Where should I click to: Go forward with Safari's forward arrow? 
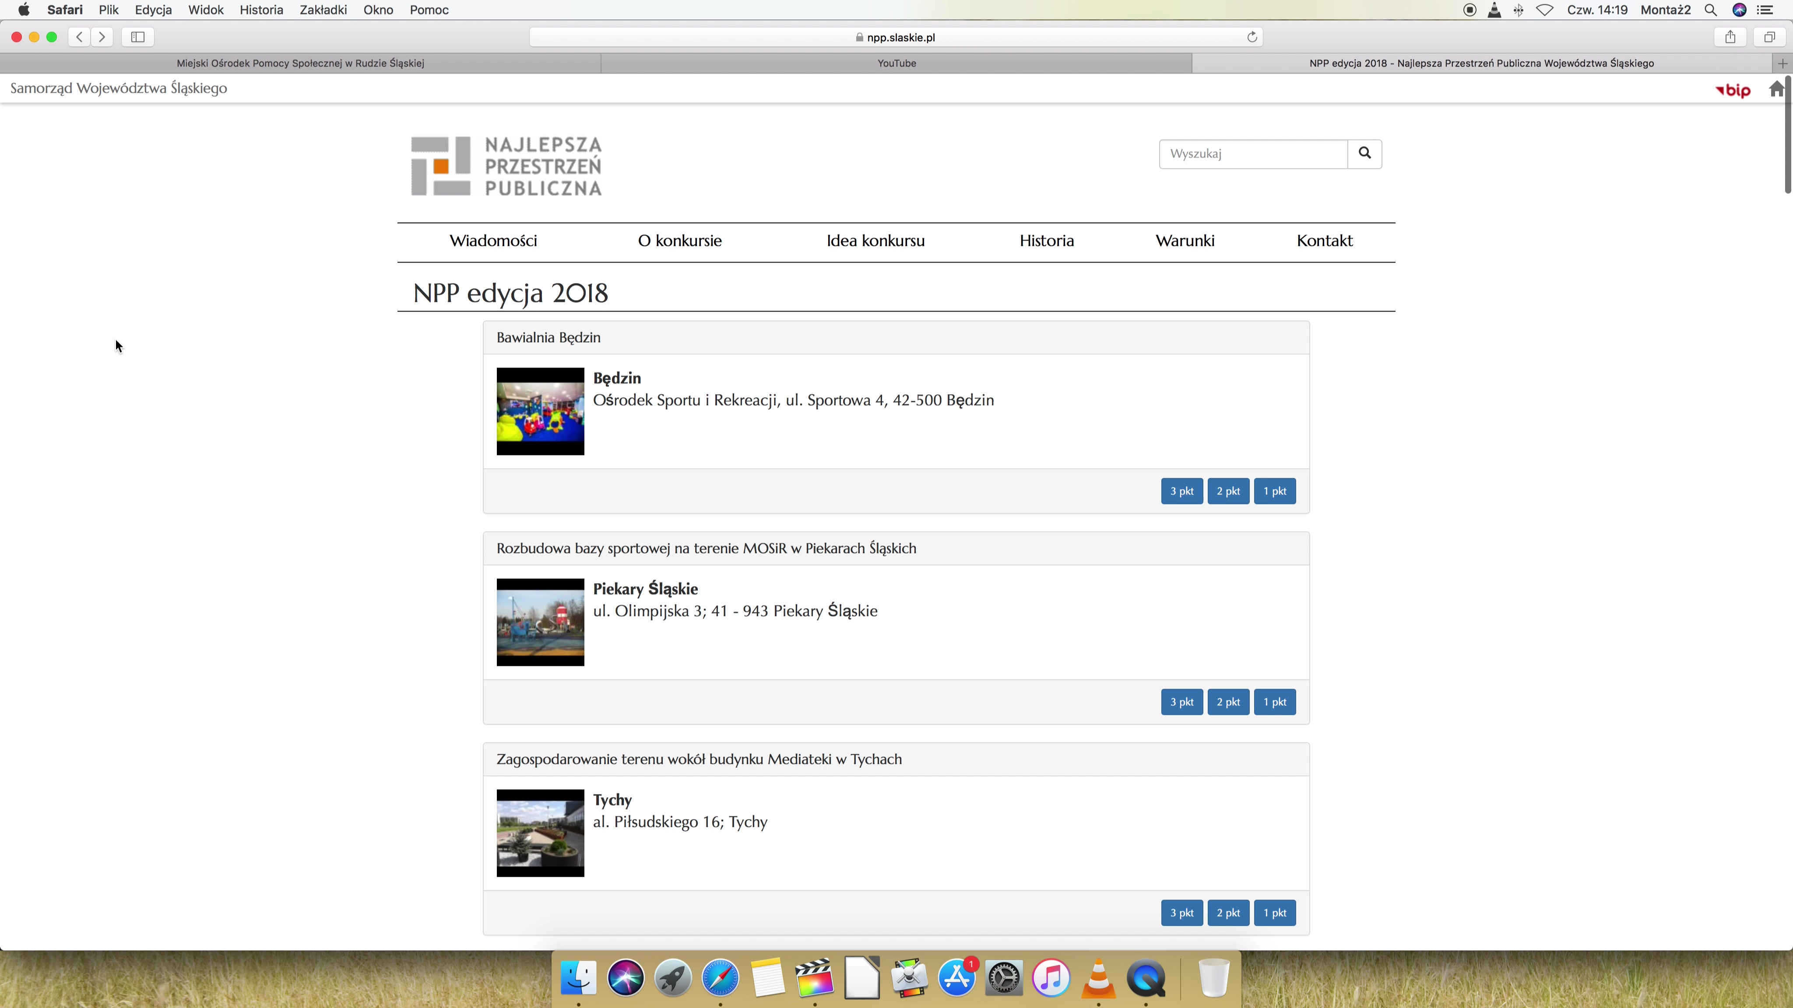pos(102,37)
